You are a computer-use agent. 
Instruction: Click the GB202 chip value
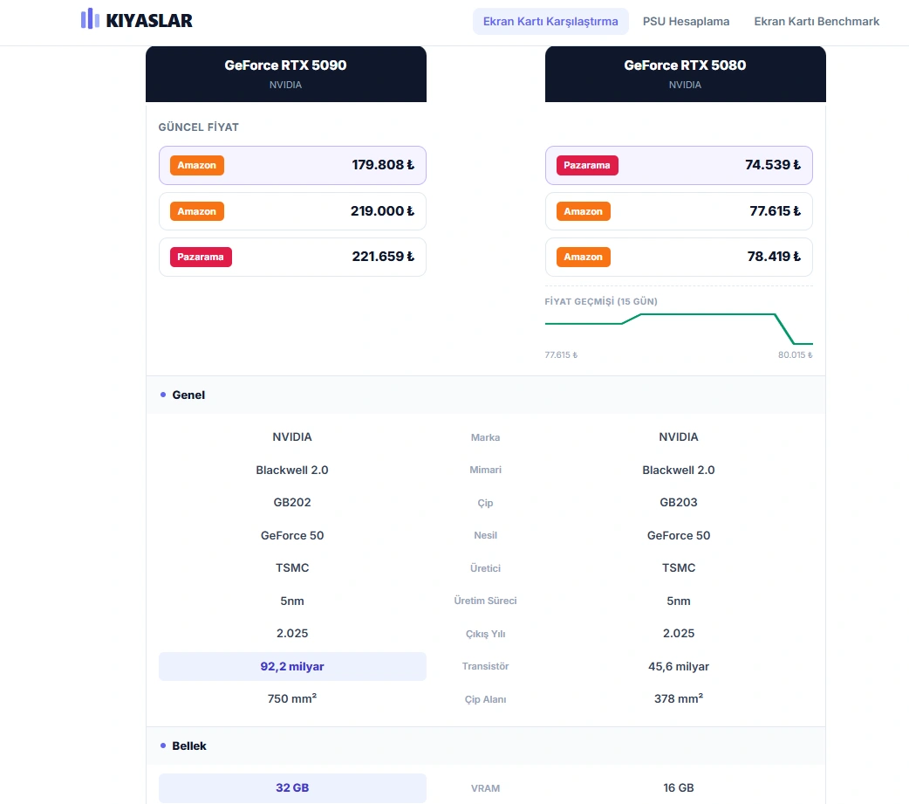coord(292,502)
